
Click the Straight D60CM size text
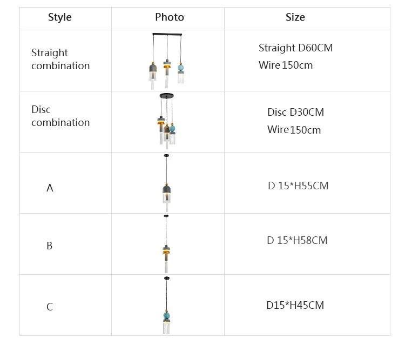click(295, 48)
